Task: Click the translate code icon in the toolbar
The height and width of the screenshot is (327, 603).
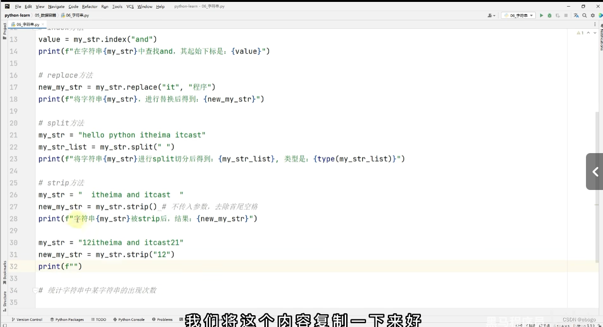Action: 576,15
